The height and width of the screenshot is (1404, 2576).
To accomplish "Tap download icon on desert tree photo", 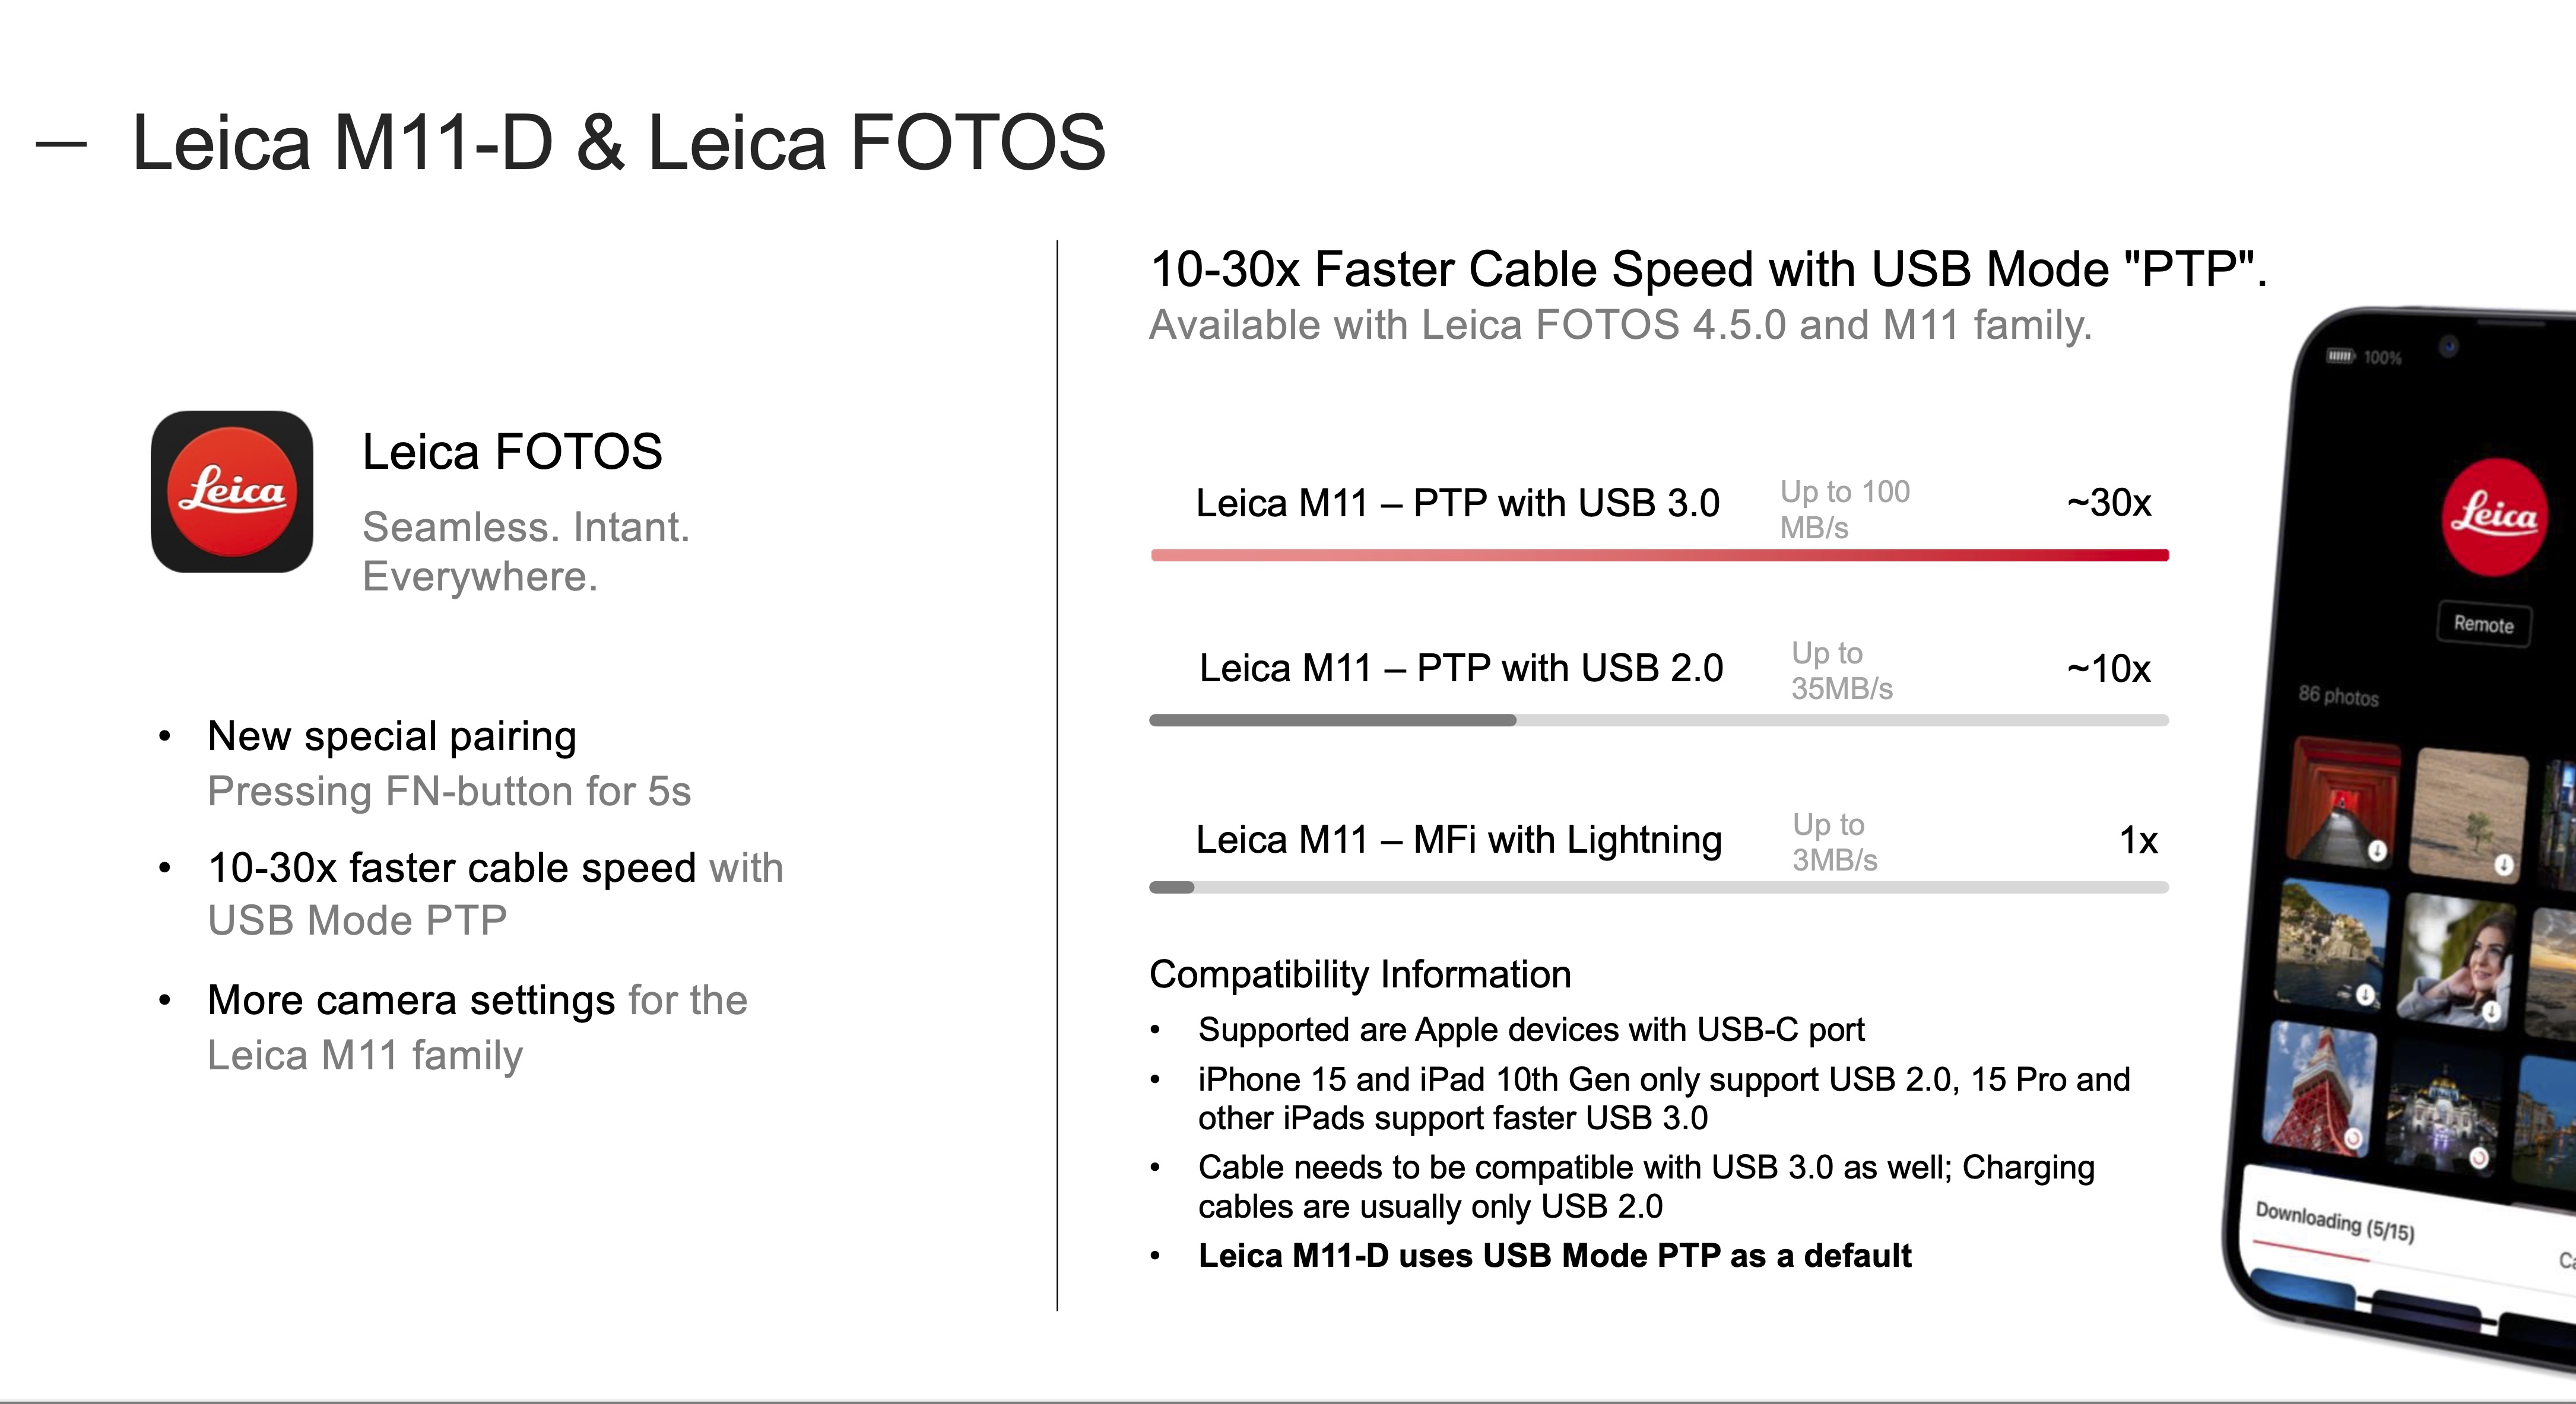I will [2503, 865].
